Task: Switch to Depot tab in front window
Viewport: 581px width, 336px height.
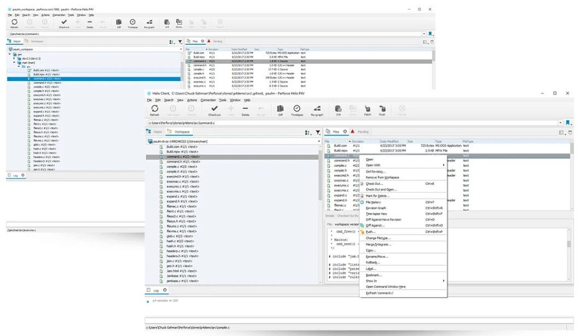Action: coord(155,132)
